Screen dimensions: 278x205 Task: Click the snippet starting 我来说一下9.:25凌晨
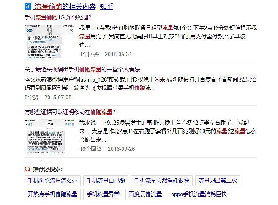pyautogui.click(x=168, y=131)
